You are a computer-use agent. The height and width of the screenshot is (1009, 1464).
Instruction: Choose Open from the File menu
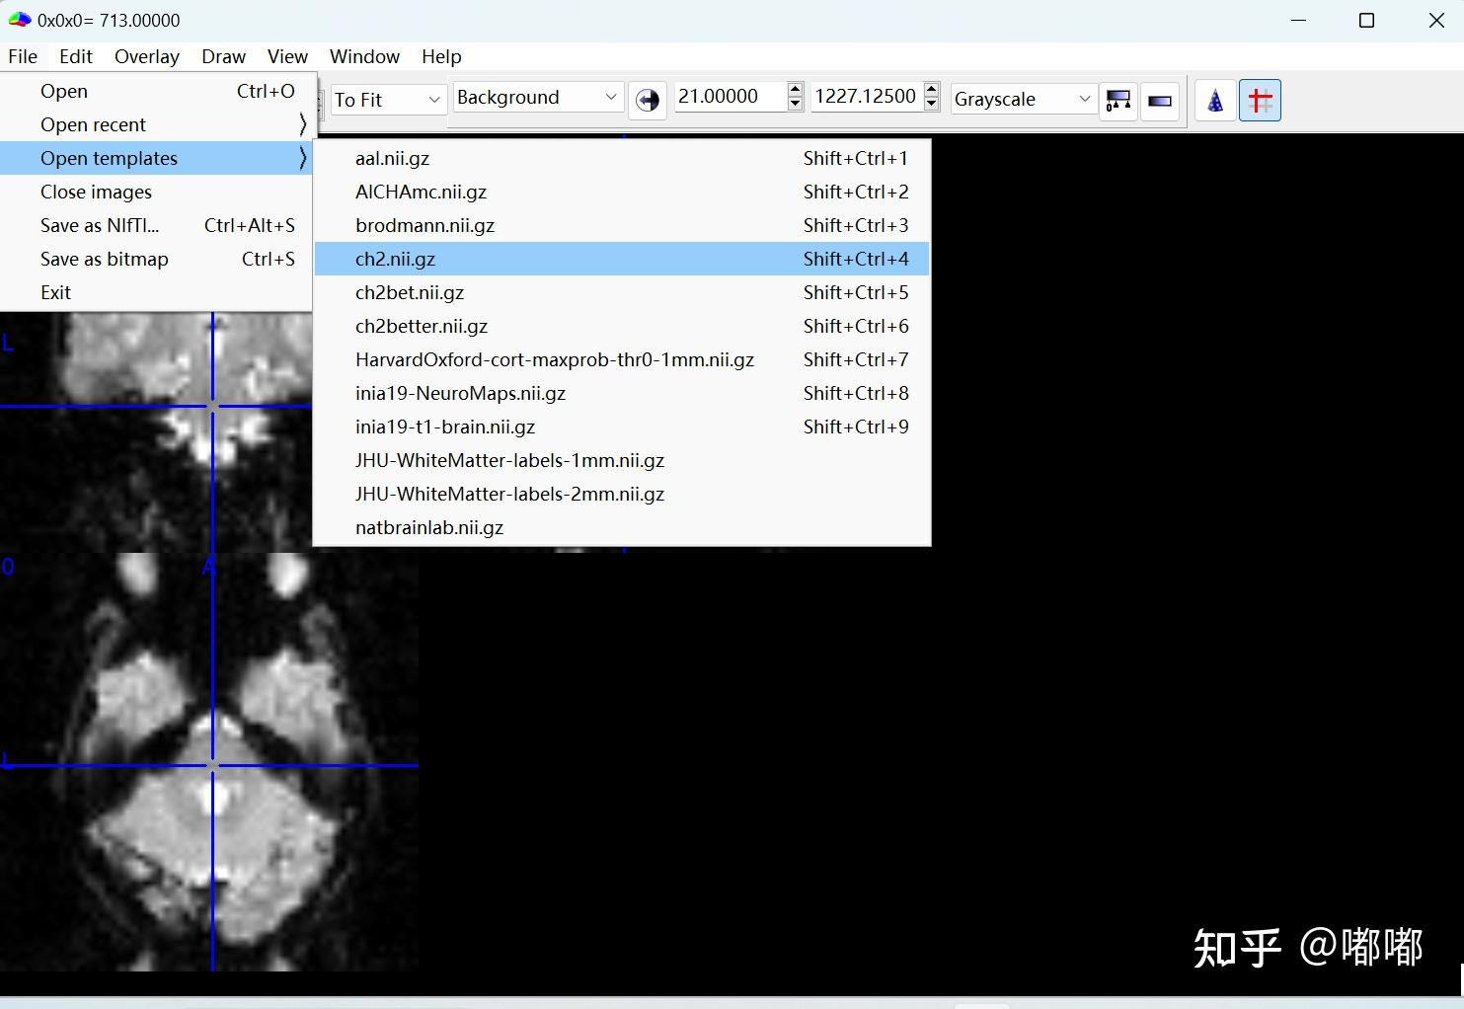(158, 91)
